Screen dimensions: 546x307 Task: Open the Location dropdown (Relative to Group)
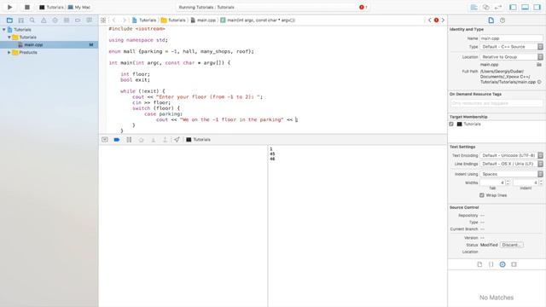click(511, 57)
